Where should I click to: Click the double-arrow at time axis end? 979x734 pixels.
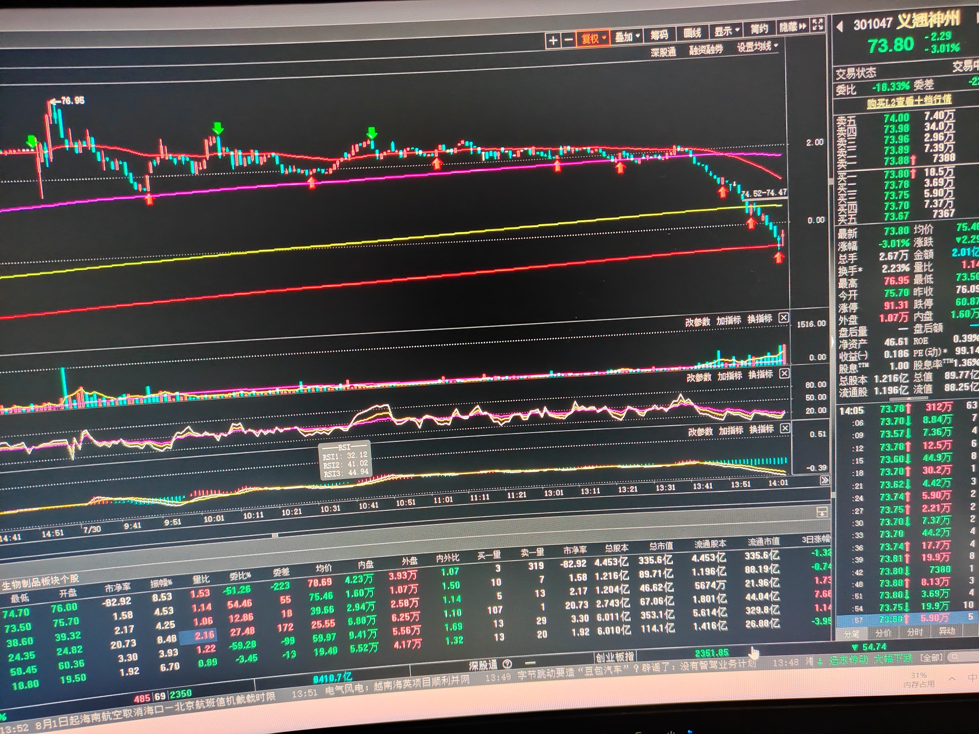[x=824, y=480]
